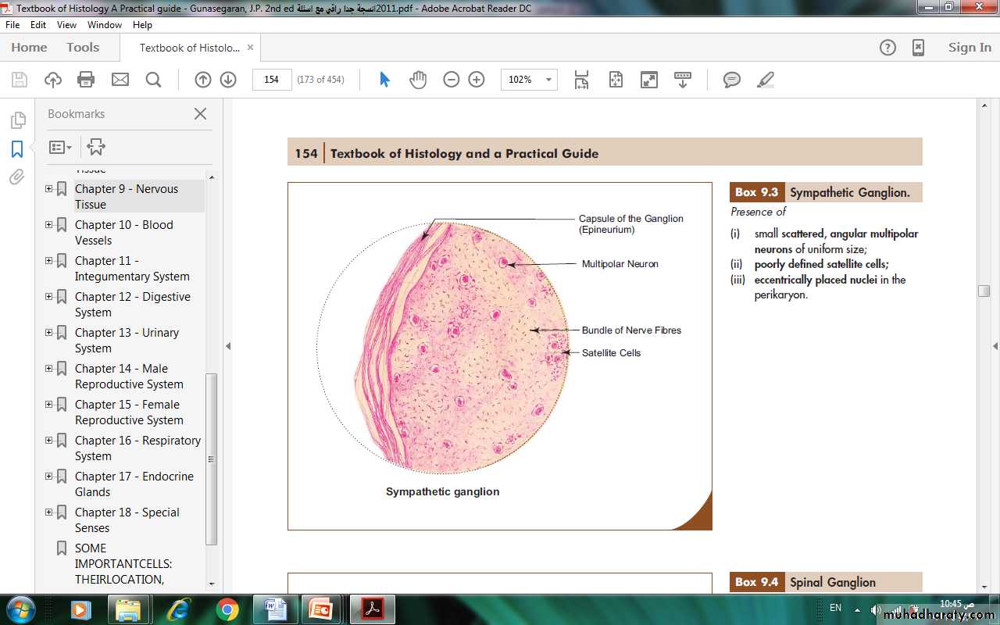Image resolution: width=1000 pixels, height=625 pixels.
Task: Click the Find text magnifier icon
Action: [153, 80]
